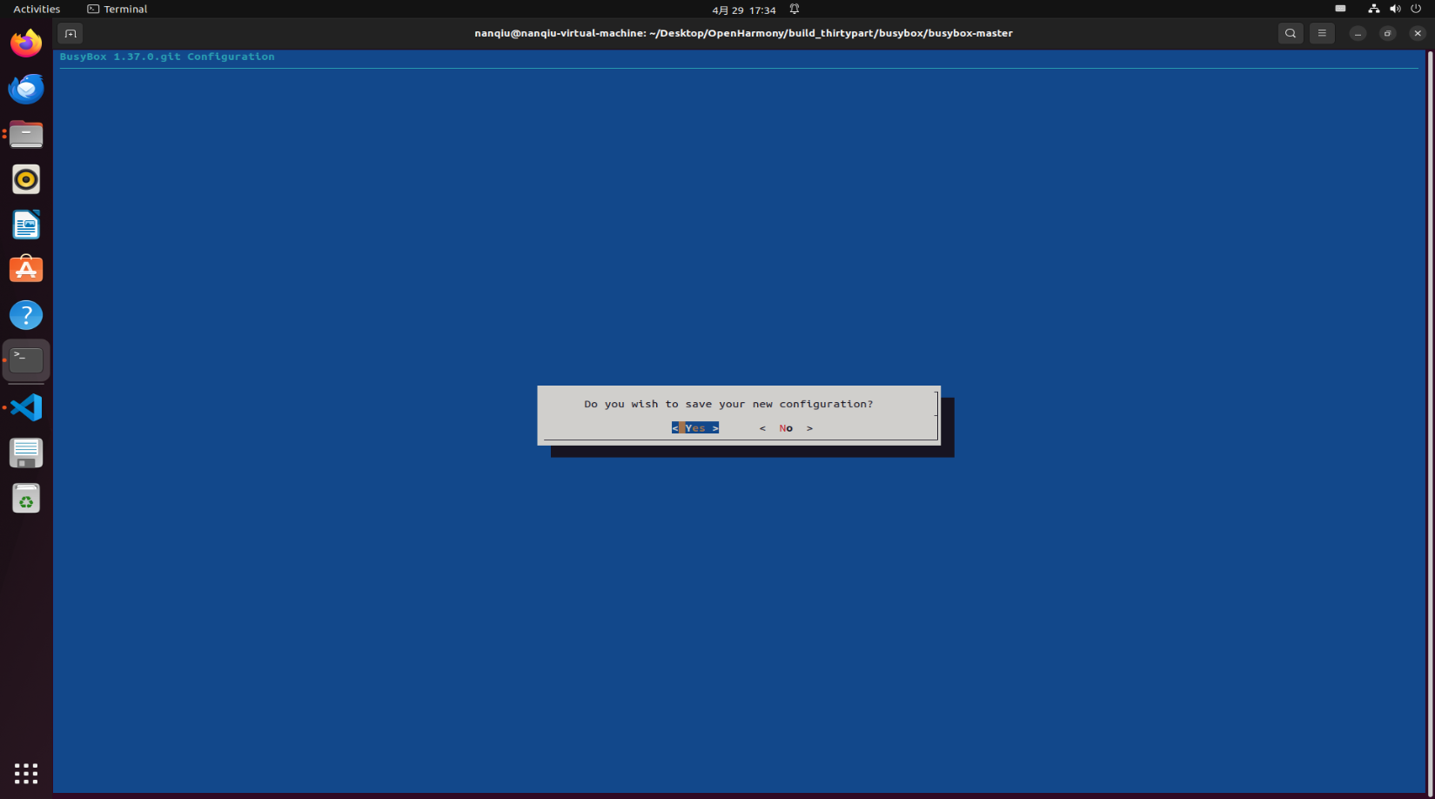Click the input source indicator in top bar
Screen dimensions: 1435x799
point(1340,9)
